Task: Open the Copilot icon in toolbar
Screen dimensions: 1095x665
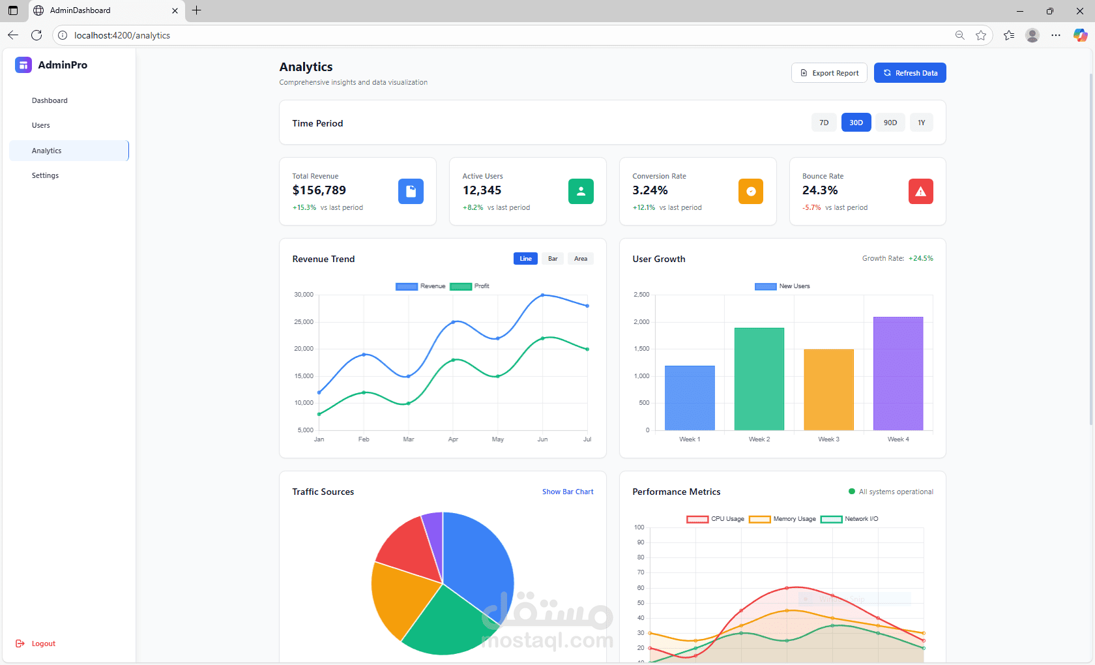Action: pos(1080,35)
